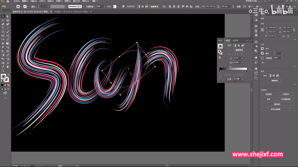Expand the 位置 location percentage dropdown
The height and width of the screenshot is (167, 298).
click(242, 79)
